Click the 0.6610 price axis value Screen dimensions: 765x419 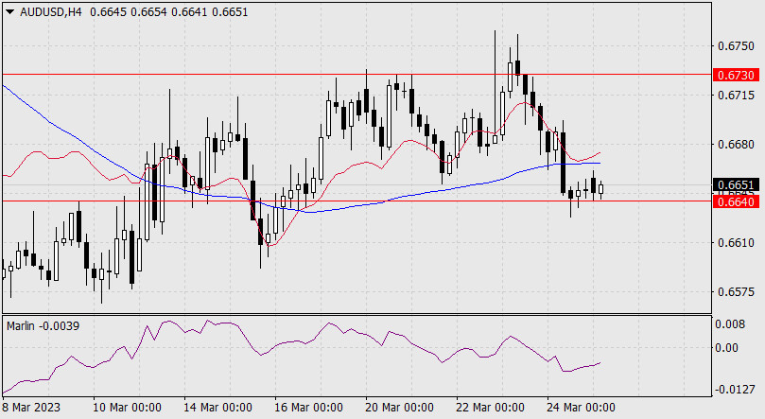click(735, 244)
